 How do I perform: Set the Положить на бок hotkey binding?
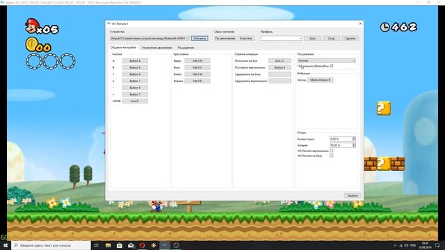280,60
